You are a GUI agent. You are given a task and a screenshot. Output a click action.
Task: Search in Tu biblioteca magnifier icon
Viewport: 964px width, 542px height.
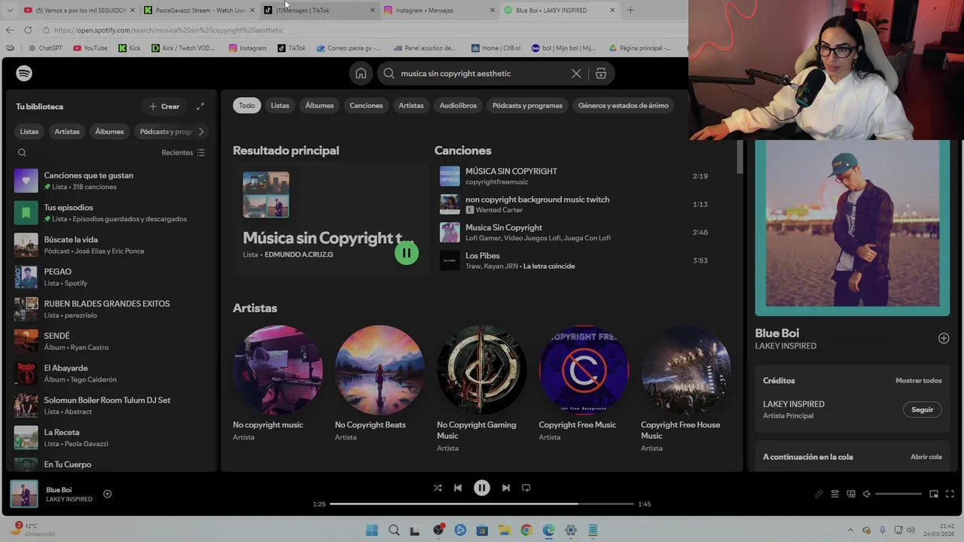coord(22,153)
